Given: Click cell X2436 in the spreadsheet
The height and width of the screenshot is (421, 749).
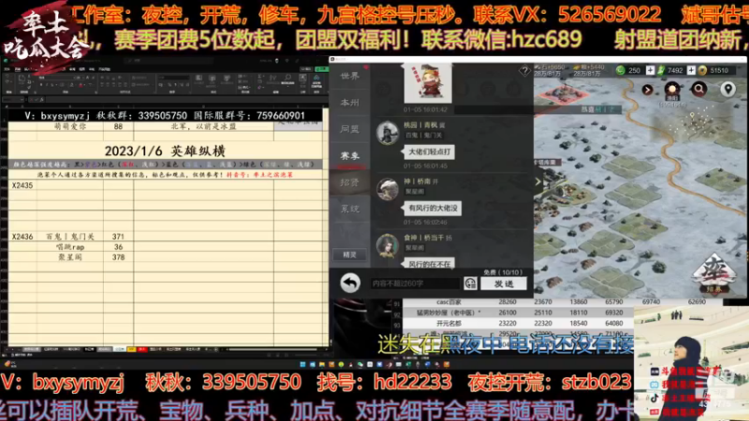Looking at the screenshot, I should [22, 237].
